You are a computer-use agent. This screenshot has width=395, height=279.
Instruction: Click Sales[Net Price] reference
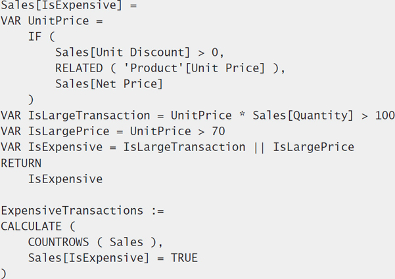point(109,84)
